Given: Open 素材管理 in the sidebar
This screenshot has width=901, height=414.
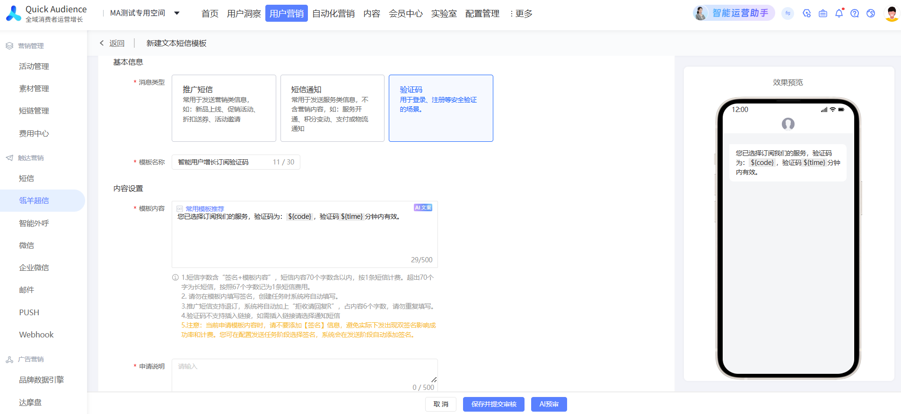Looking at the screenshot, I should [34, 88].
